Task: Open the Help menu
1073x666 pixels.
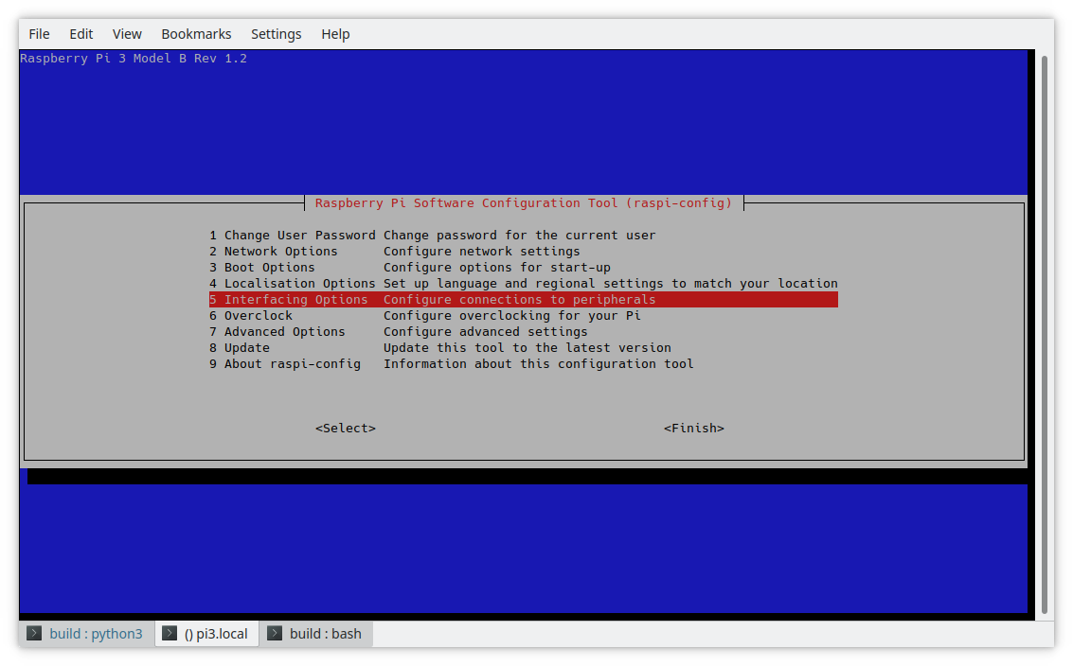Action: click(x=335, y=34)
